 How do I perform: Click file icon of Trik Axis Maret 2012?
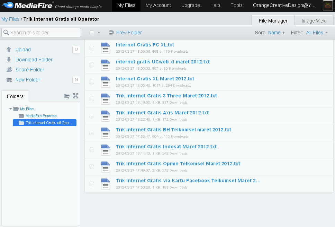(x=106, y=116)
